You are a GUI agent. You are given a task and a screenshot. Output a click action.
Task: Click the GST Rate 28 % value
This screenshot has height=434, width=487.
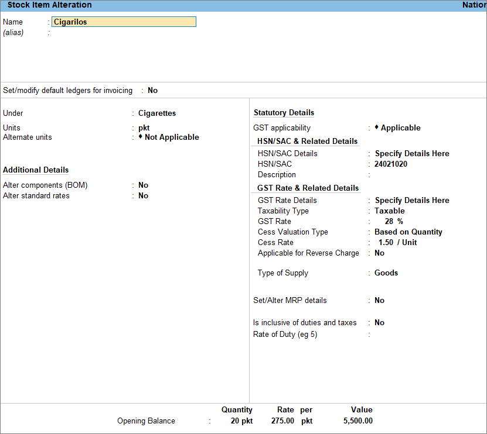pos(393,221)
